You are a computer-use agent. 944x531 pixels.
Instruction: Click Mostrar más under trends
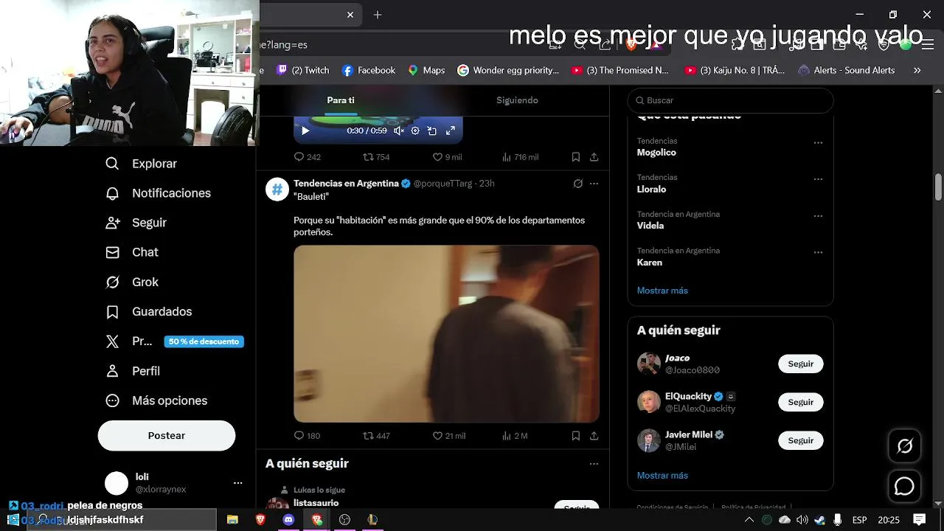coord(662,291)
